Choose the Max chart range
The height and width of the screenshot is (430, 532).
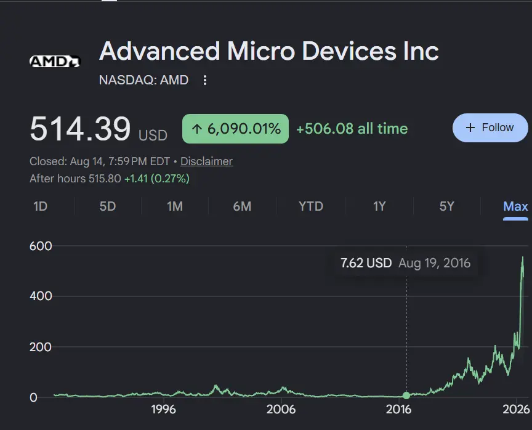click(x=515, y=206)
